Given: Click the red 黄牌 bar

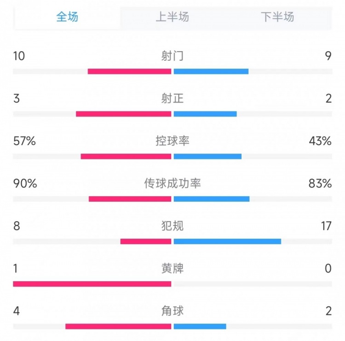Looking at the screenshot, I should 92,284.
